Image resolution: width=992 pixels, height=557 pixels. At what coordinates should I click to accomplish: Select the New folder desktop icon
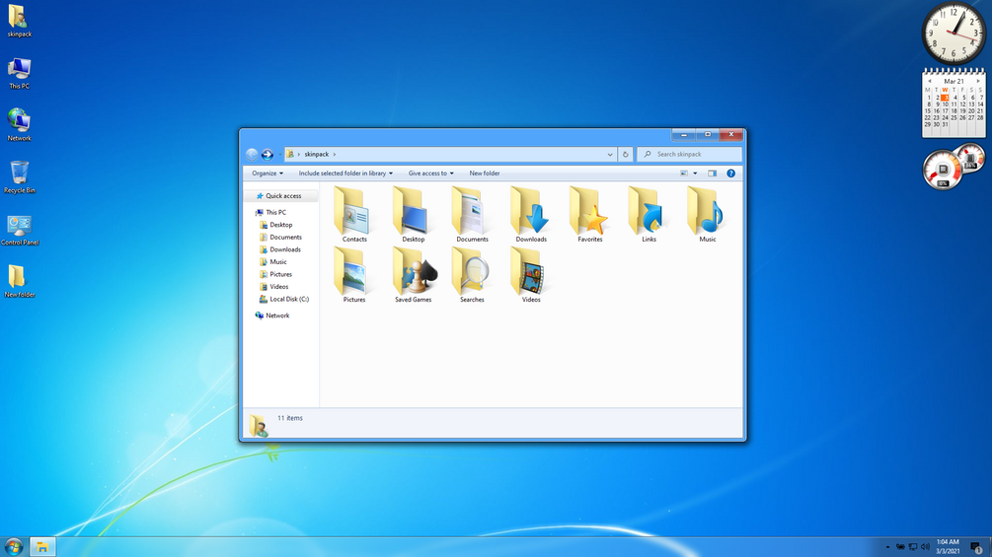(x=19, y=281)
